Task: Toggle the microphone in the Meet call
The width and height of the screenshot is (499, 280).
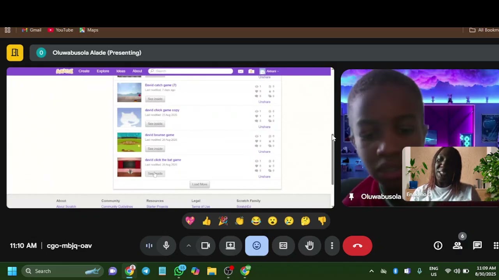Action: pos(166,245)
